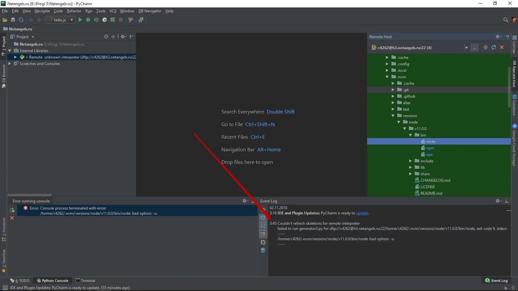The width and height of the screenshot is (518, 291).
Task: Click the rightmost main toolbar icon
Action: coord(141,20)
